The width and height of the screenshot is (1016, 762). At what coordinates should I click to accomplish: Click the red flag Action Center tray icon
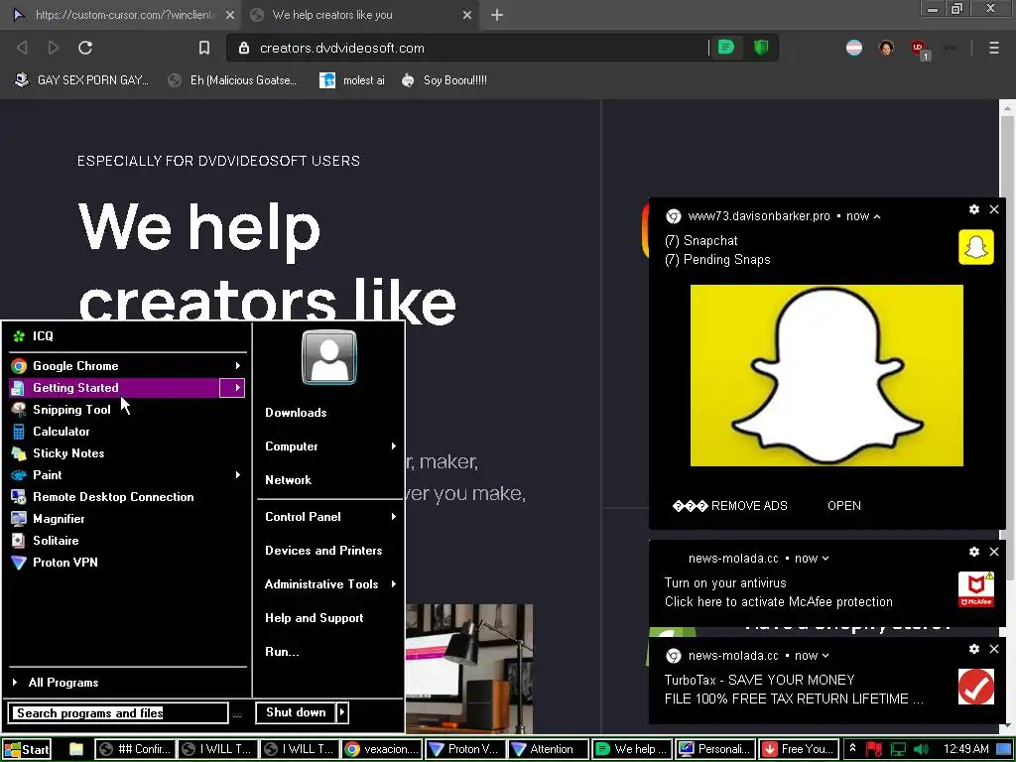point(874,749)
